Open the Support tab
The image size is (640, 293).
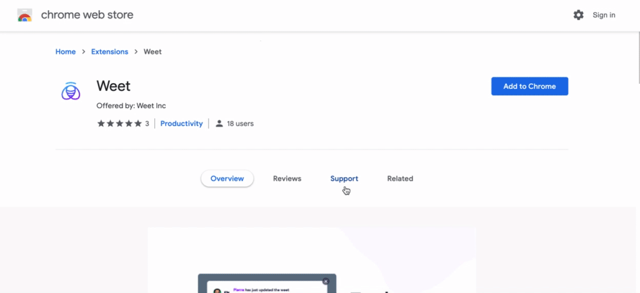(344, 178)
